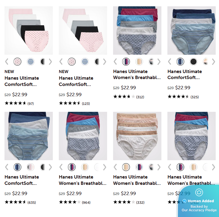Click next swatch arrow under first product
Viewport: 219px width, 217px height.
50,62
